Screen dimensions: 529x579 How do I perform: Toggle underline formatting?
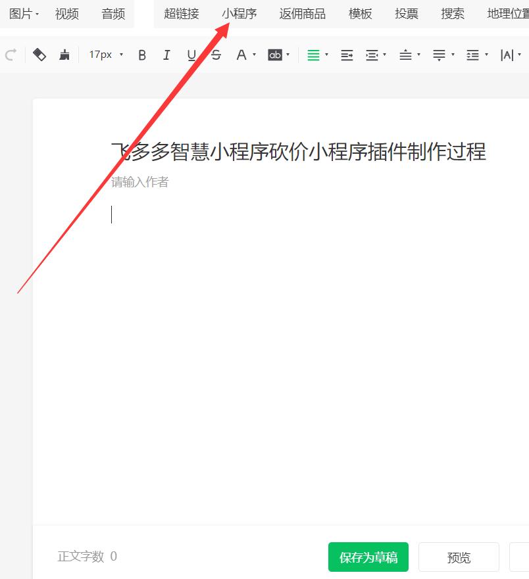(x=191, y=55)
